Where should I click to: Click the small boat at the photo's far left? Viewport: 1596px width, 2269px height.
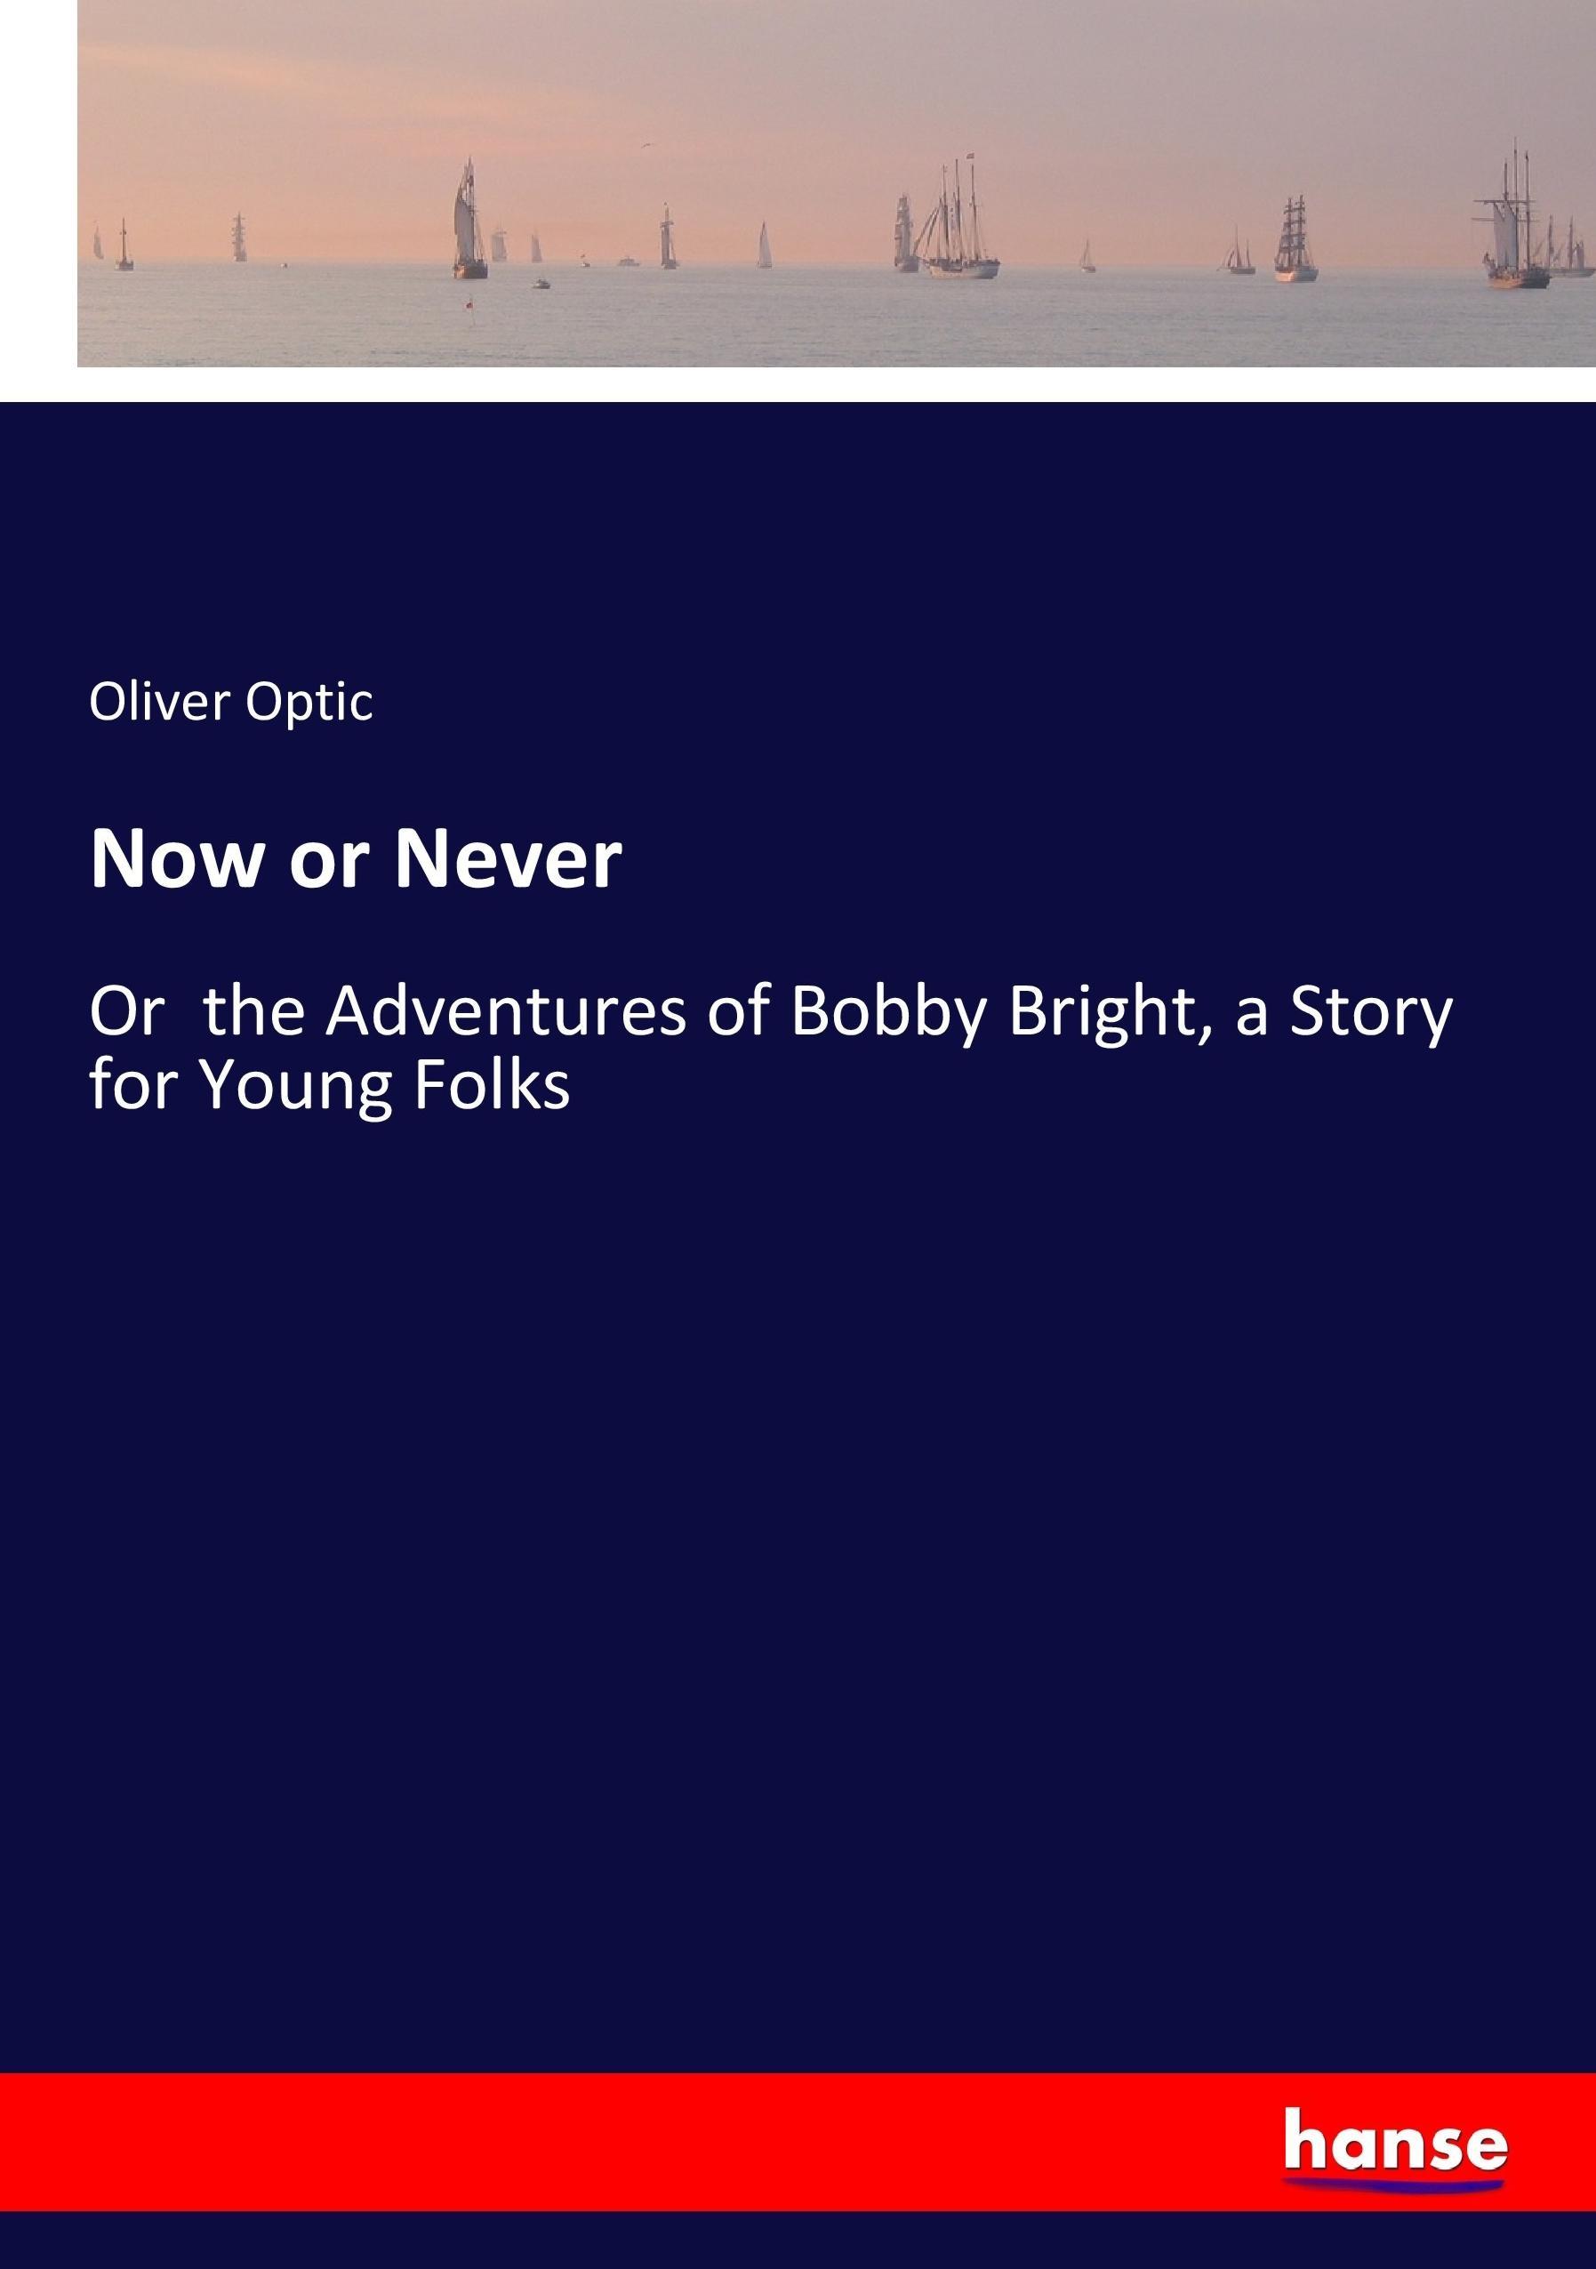(x=124, y=247)
